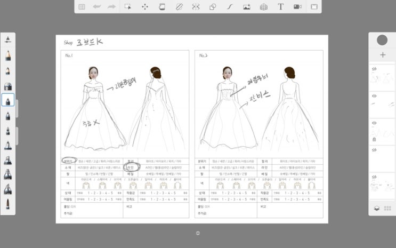Choose the transform move tool
This screenshot has height=248, width=396.
(x=145, y=7)
